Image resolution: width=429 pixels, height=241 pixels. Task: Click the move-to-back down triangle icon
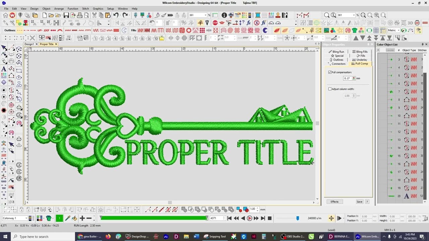point(389,38)
